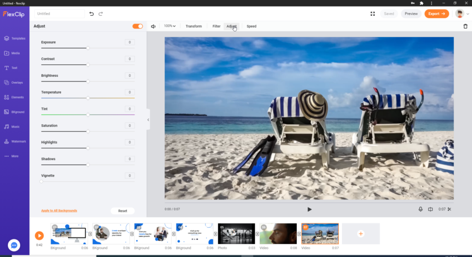472x257 pixels.
Task: Play the full timeline with orange button
Action: (x=39, y=236)
